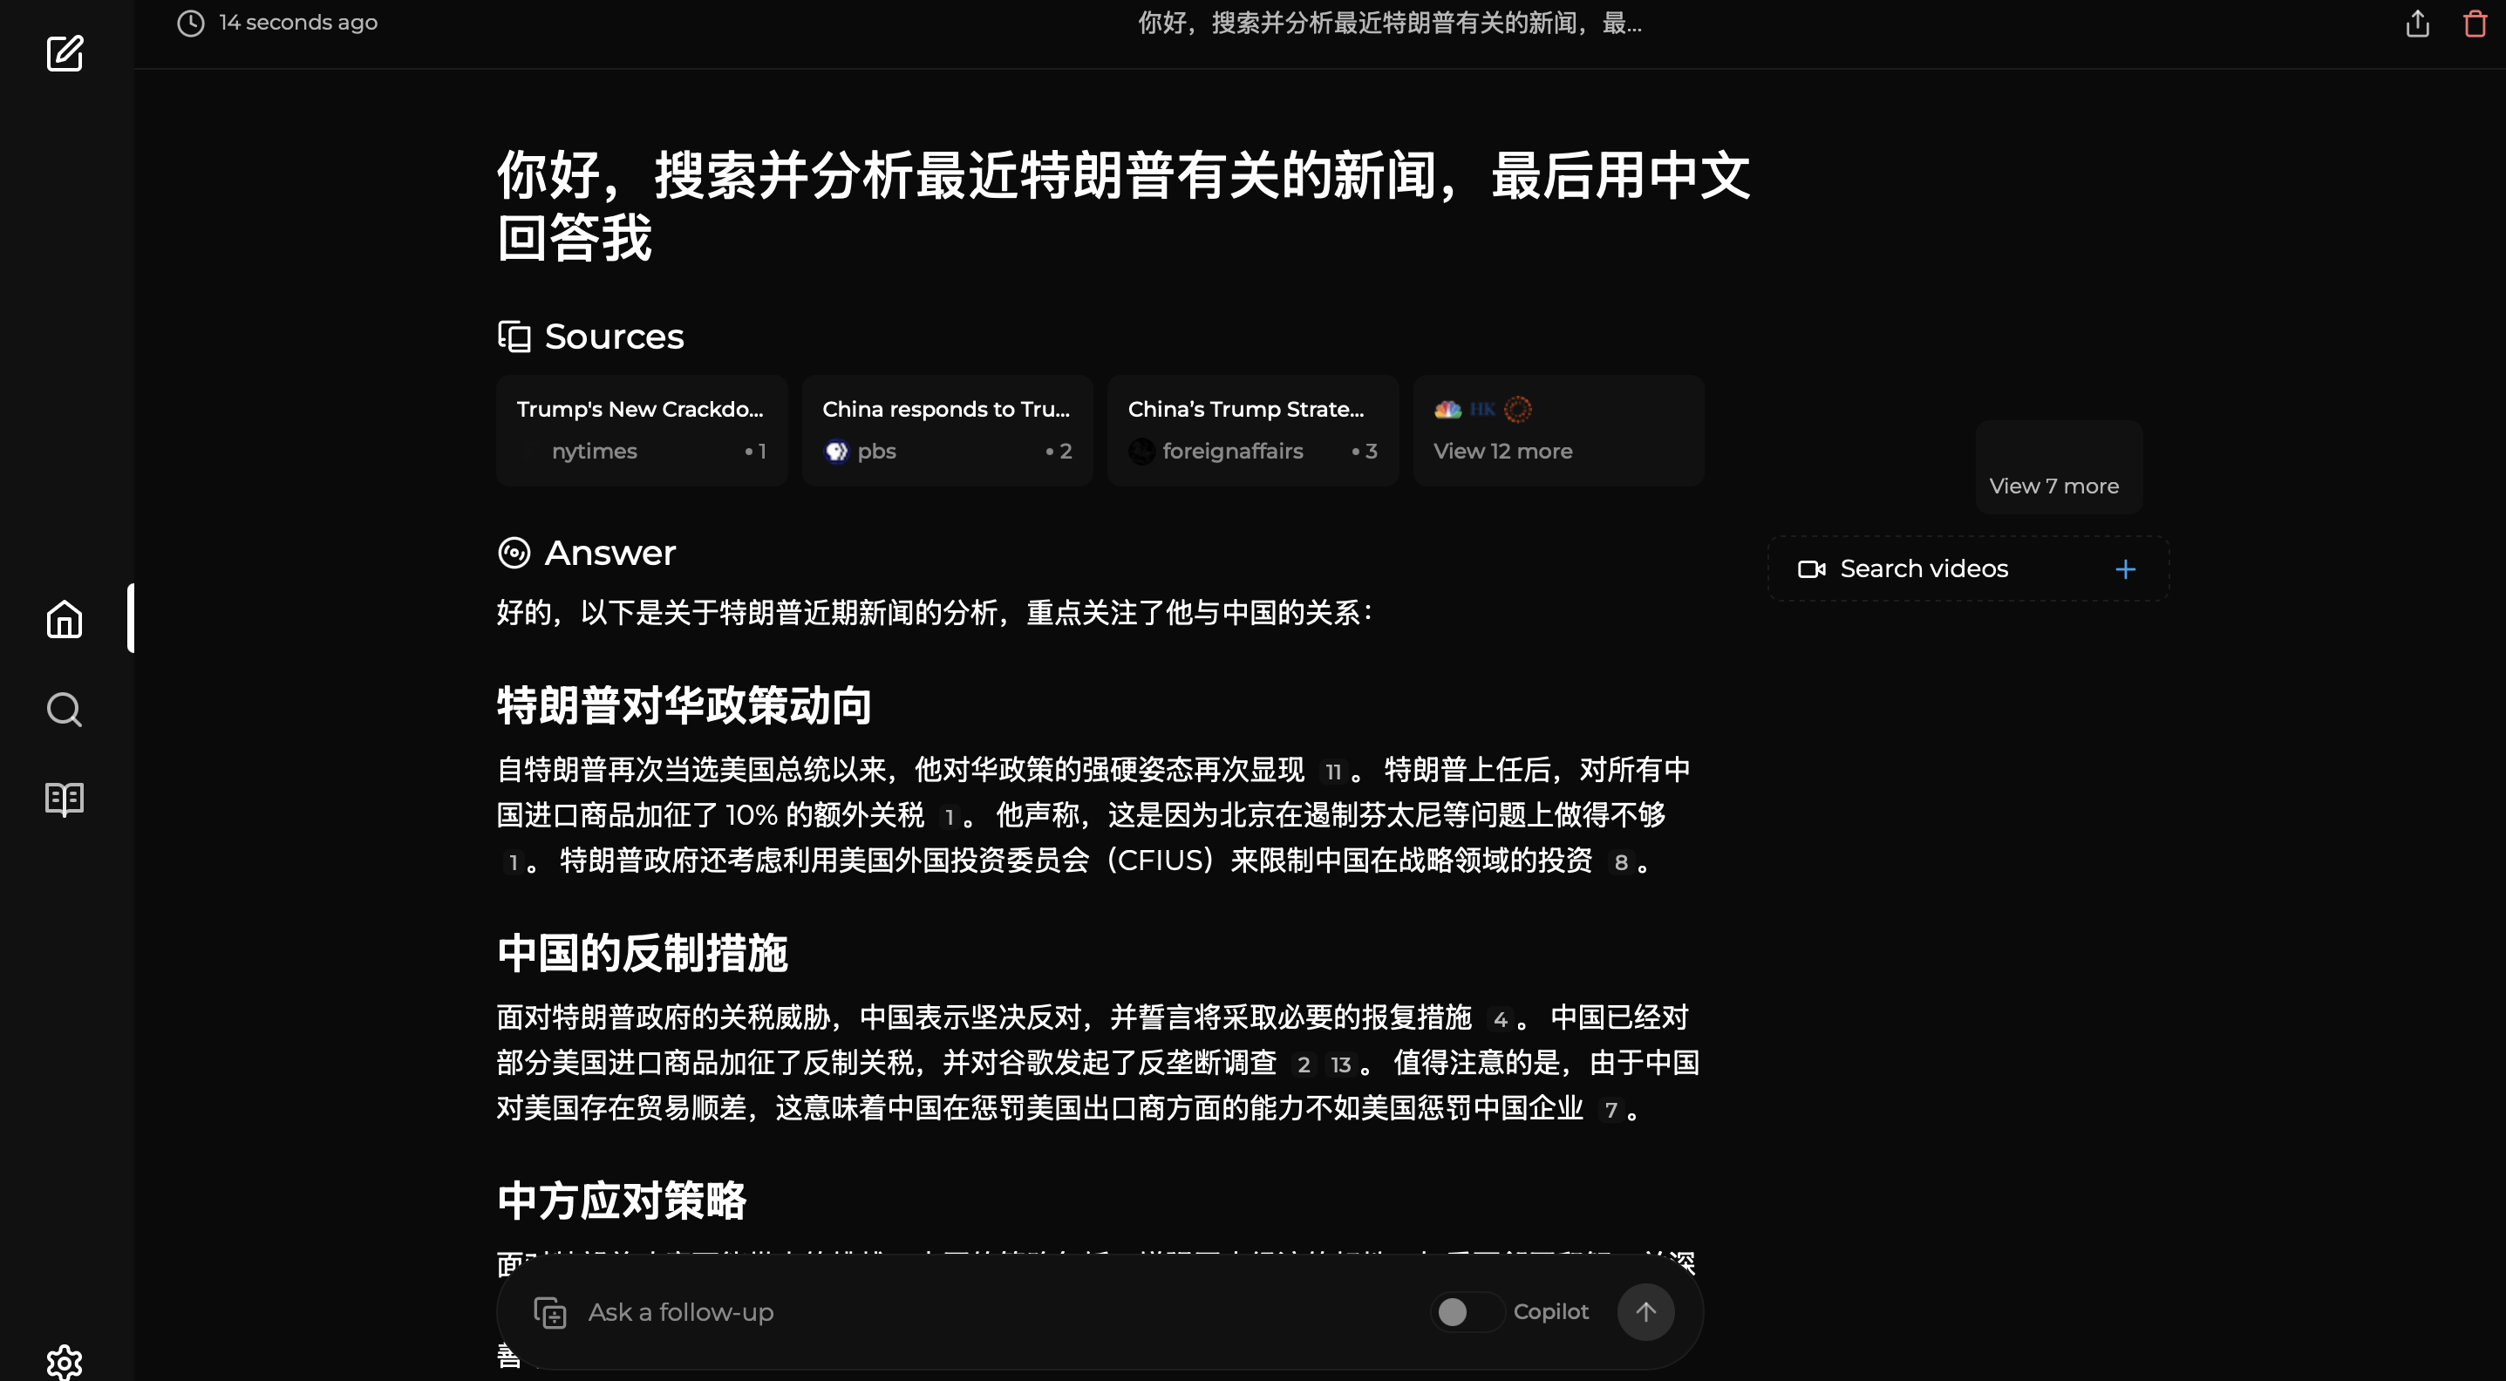Click the 14 seconds ago clock icon
The height and width of the screenshot is (1381, 2506).
point(191,24)
